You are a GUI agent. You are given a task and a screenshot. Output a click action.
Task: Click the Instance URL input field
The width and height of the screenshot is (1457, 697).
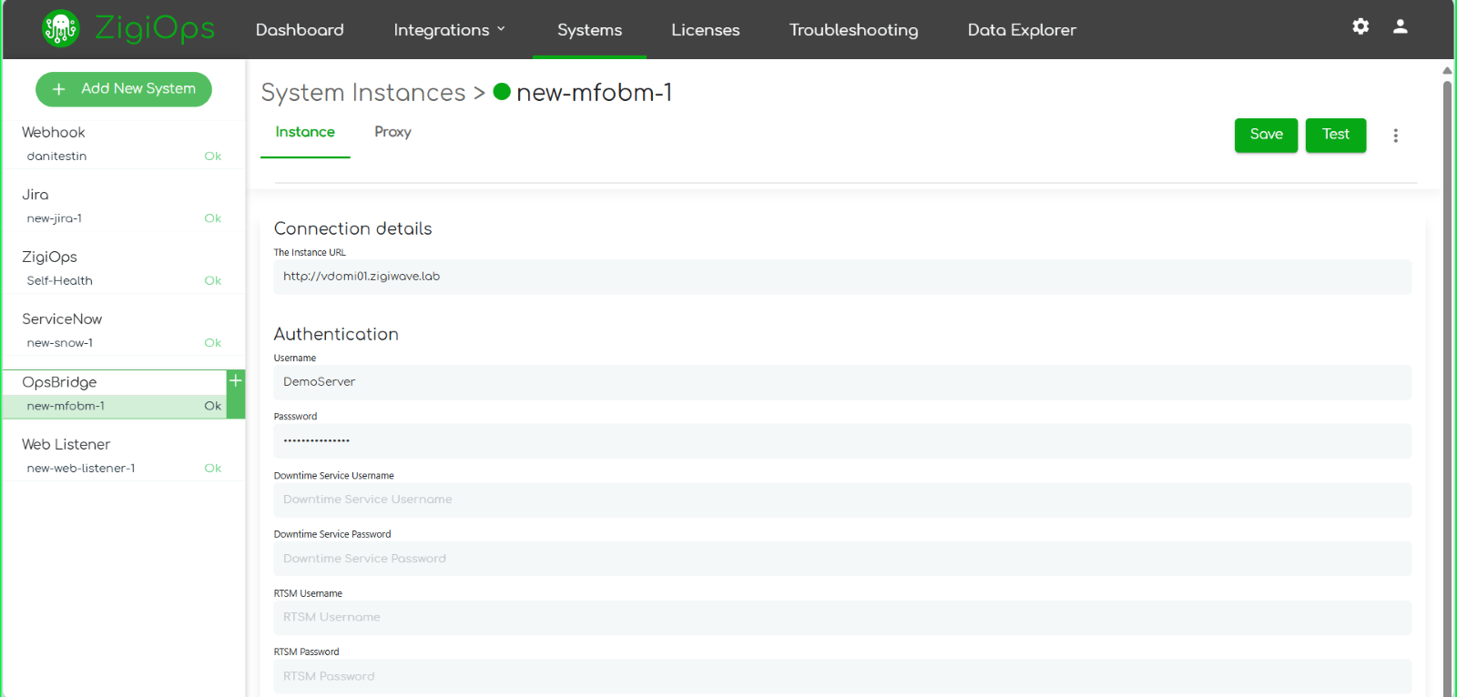[x=842, y=277]
